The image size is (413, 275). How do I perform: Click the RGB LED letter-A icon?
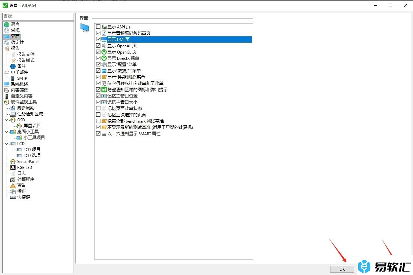[x=13, y=167]
